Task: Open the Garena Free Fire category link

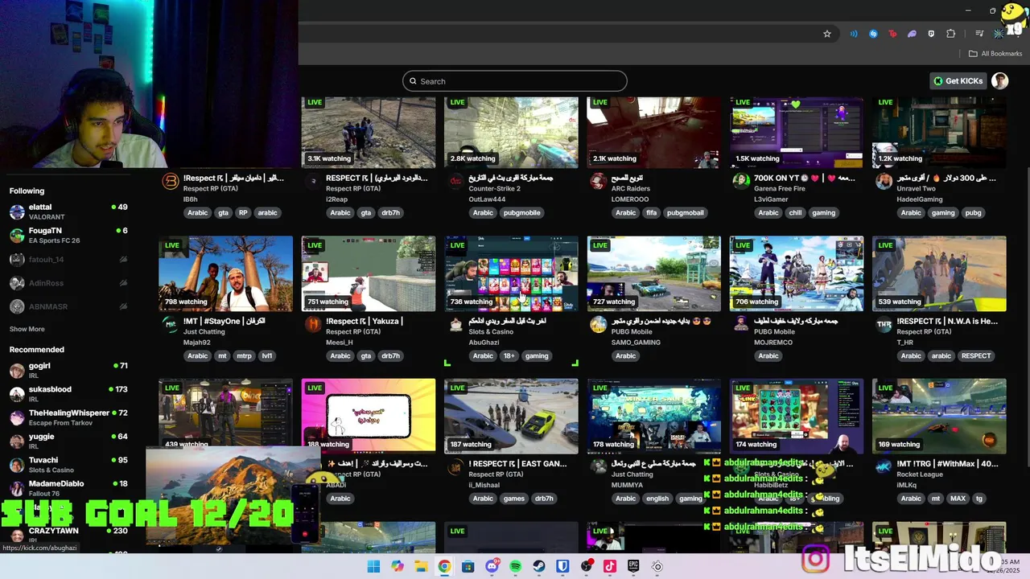Action: coord(780,189)
